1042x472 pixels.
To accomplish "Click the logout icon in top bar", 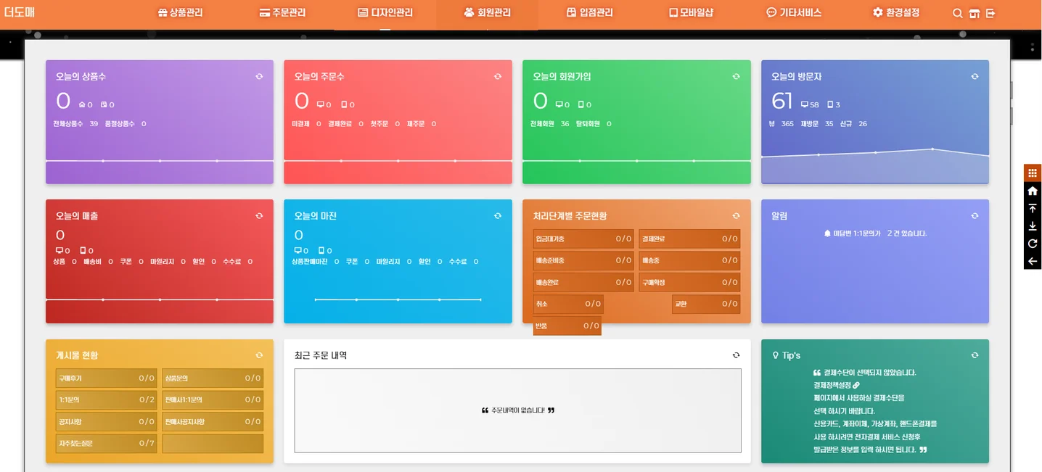I will tap(990, 13).
